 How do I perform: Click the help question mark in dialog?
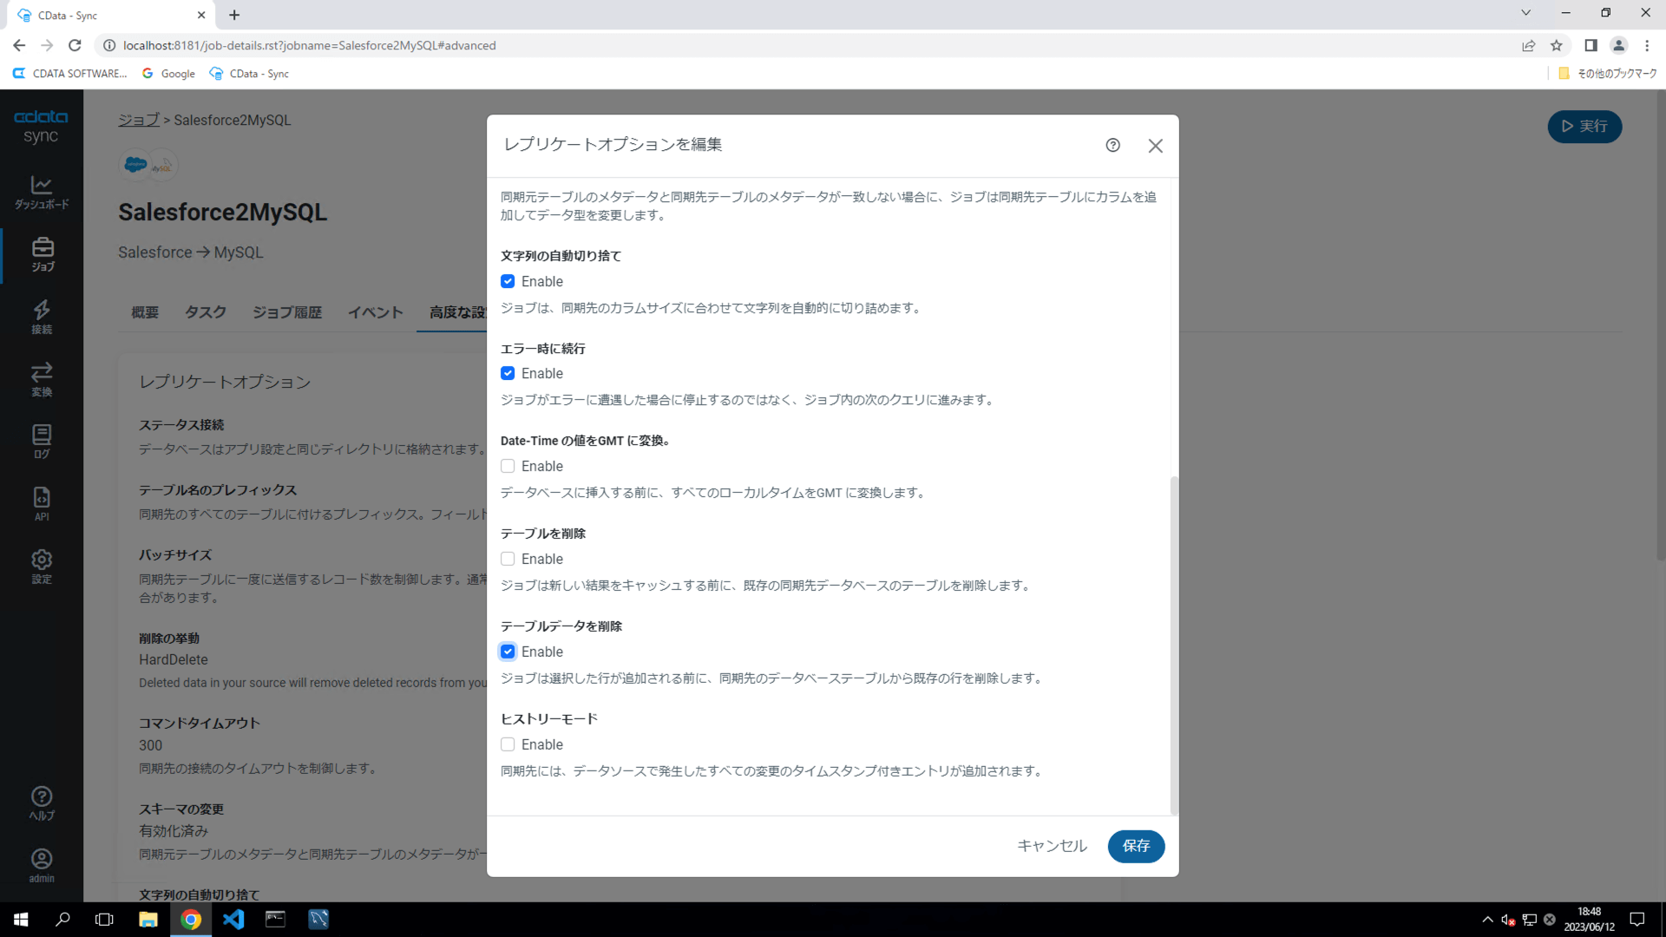(1112, 146)
